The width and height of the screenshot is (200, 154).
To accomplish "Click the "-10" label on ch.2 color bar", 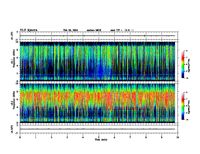I will tap(187, 120).
